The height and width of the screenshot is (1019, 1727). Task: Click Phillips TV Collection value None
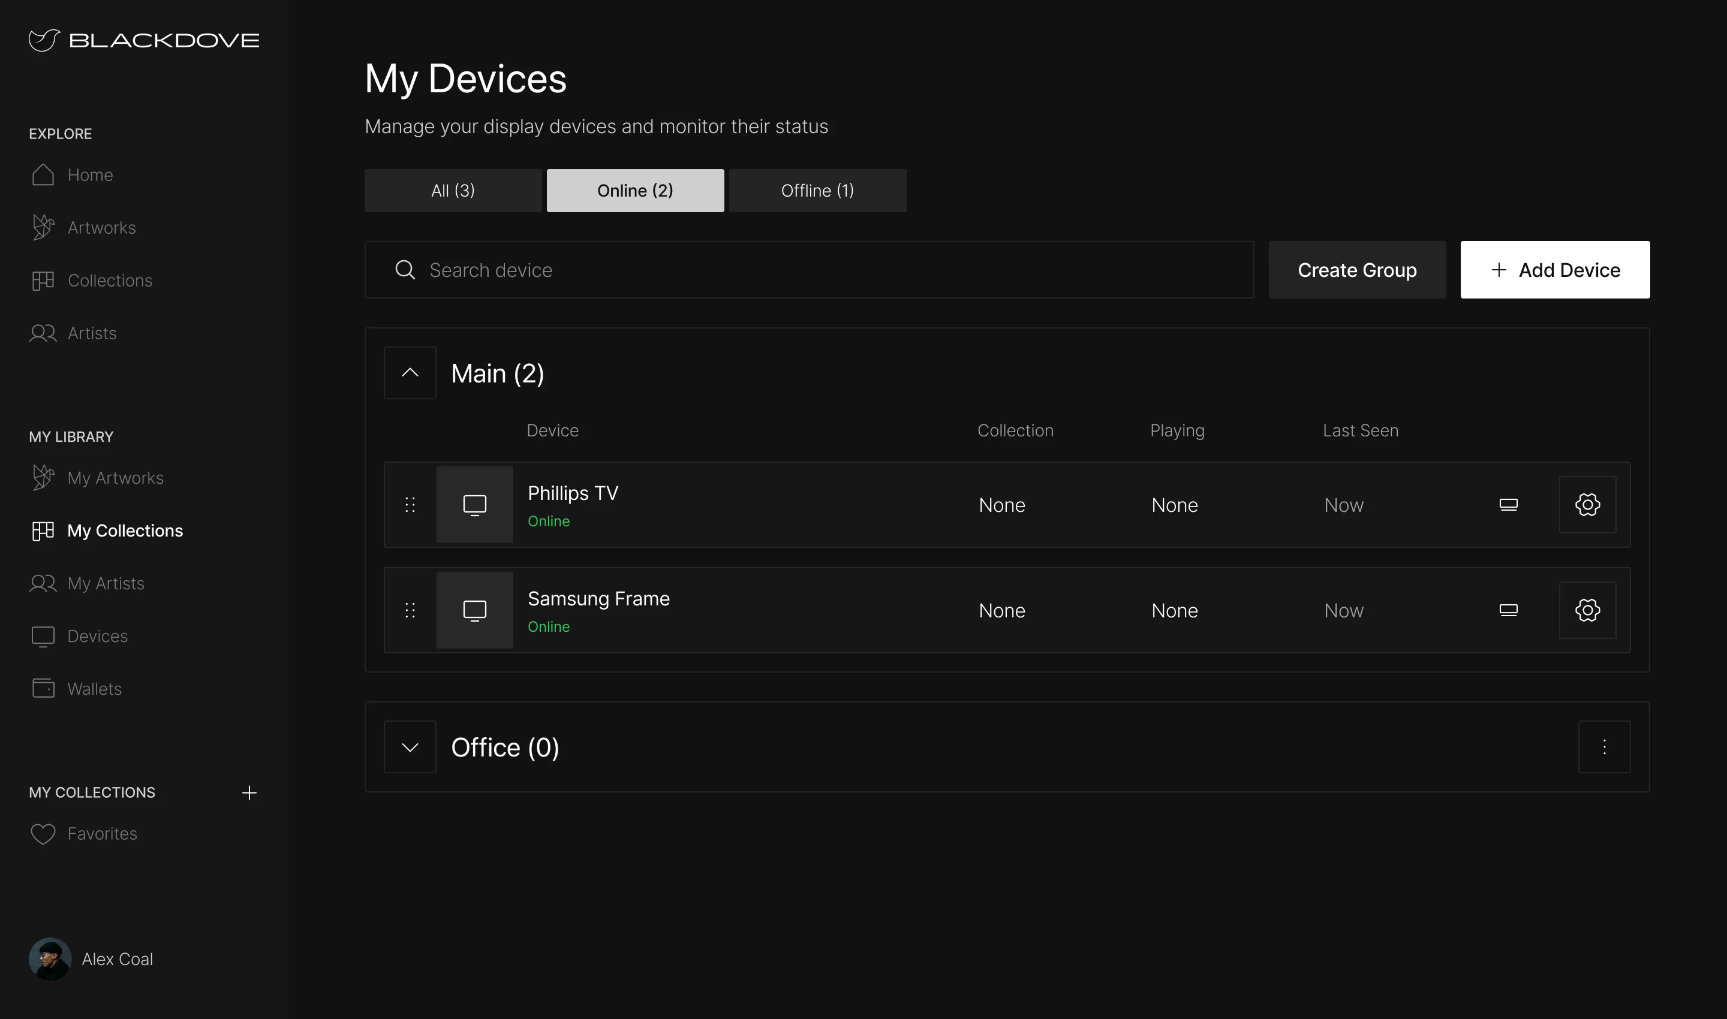point(1002,505)
